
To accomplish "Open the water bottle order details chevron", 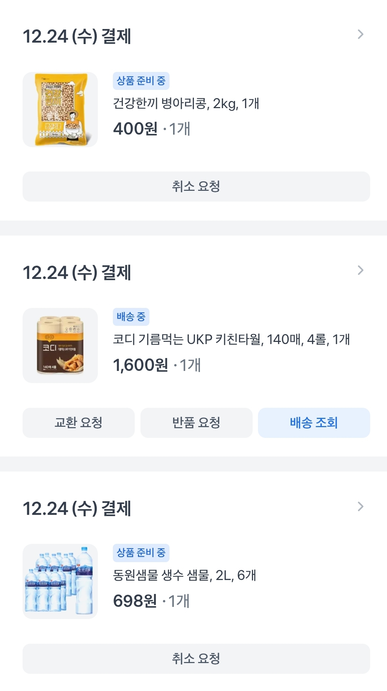I will coord(360,507).
